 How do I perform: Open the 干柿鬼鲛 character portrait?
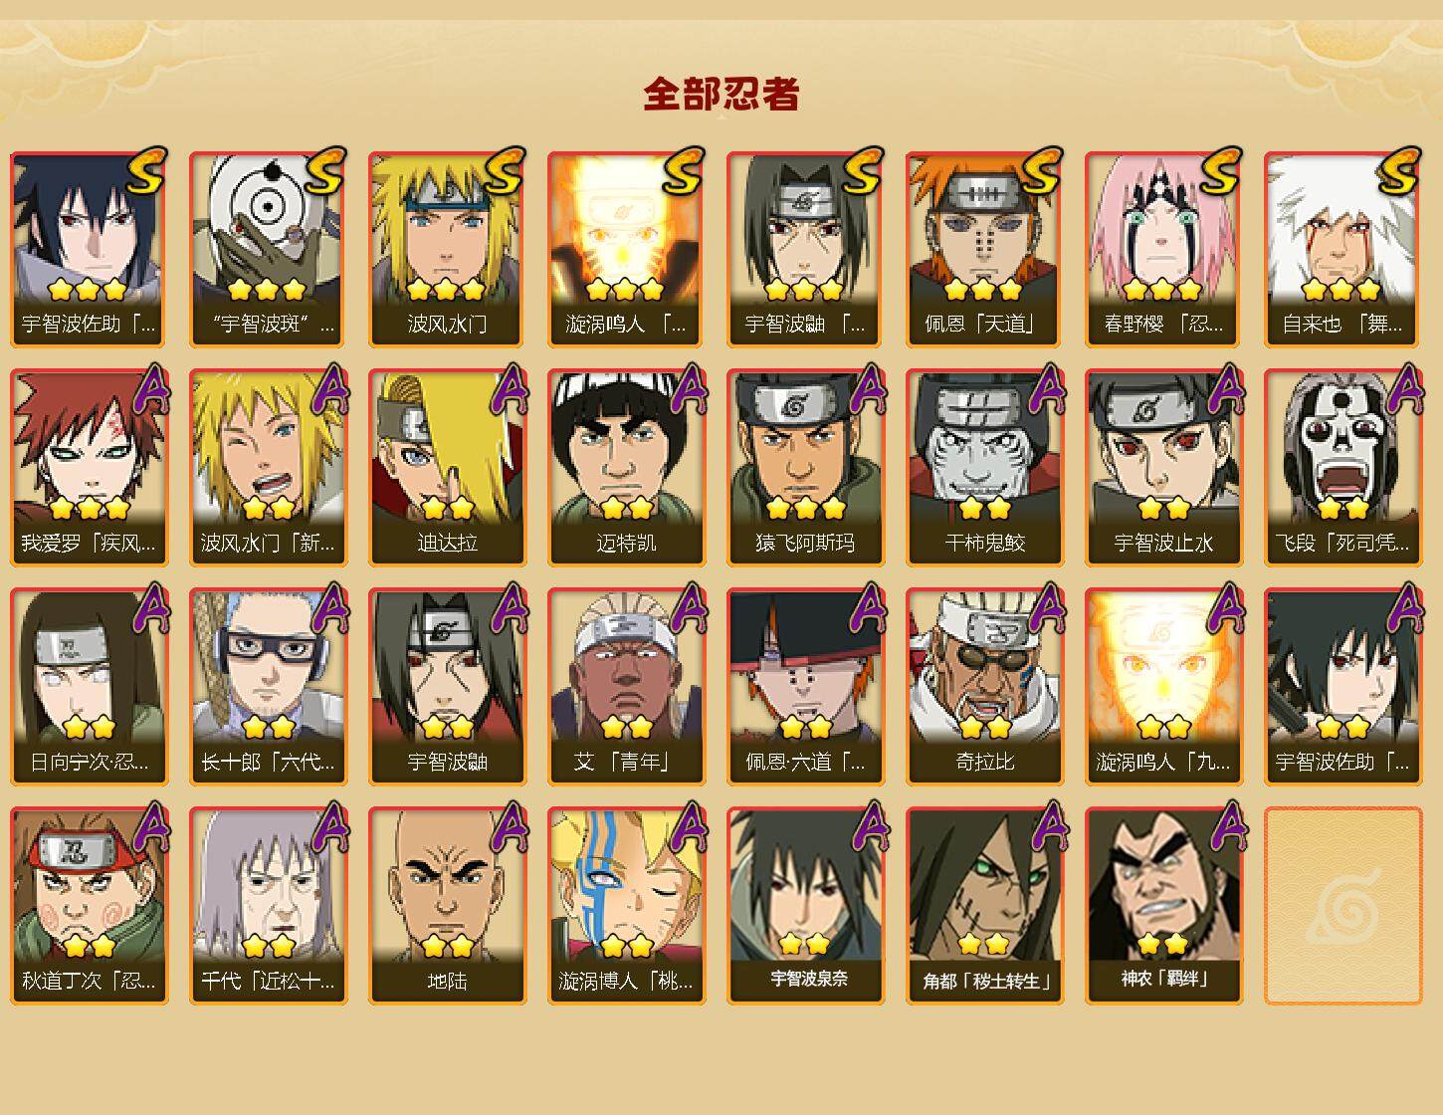(984, 468)
